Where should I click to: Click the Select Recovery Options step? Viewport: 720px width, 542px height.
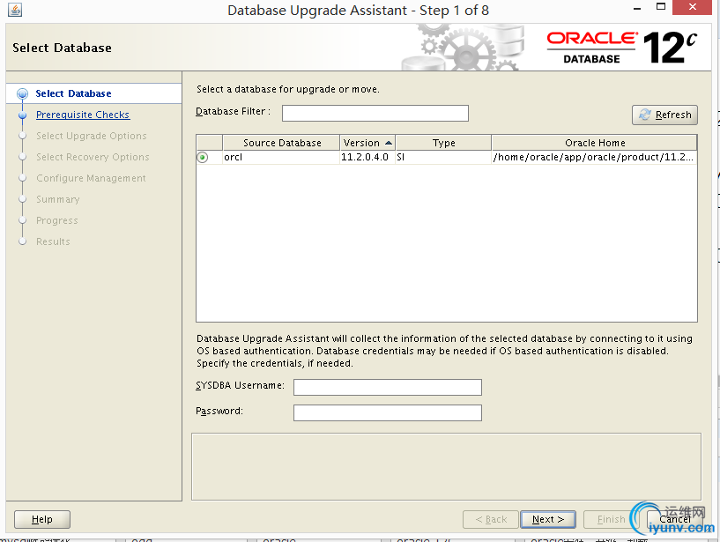pyautogui.click(x=93, y=157)
